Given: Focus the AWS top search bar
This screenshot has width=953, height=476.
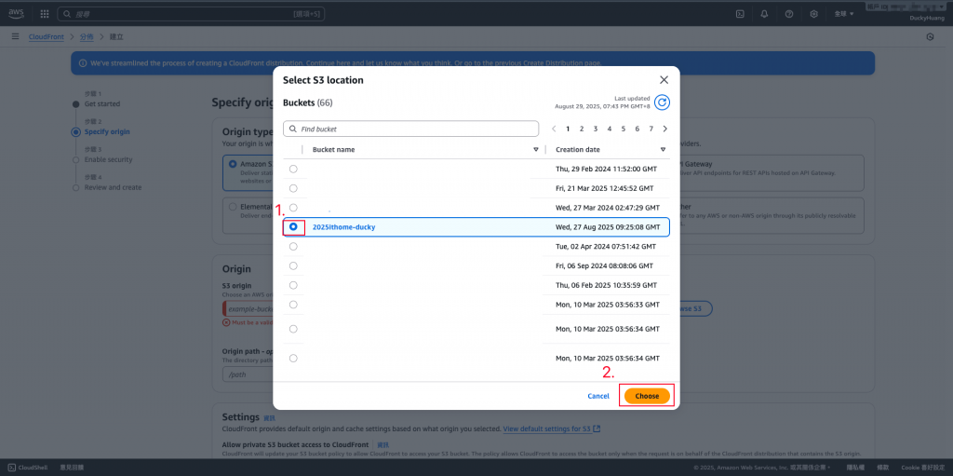Looking at the screenshot, I should pos(191,13).
